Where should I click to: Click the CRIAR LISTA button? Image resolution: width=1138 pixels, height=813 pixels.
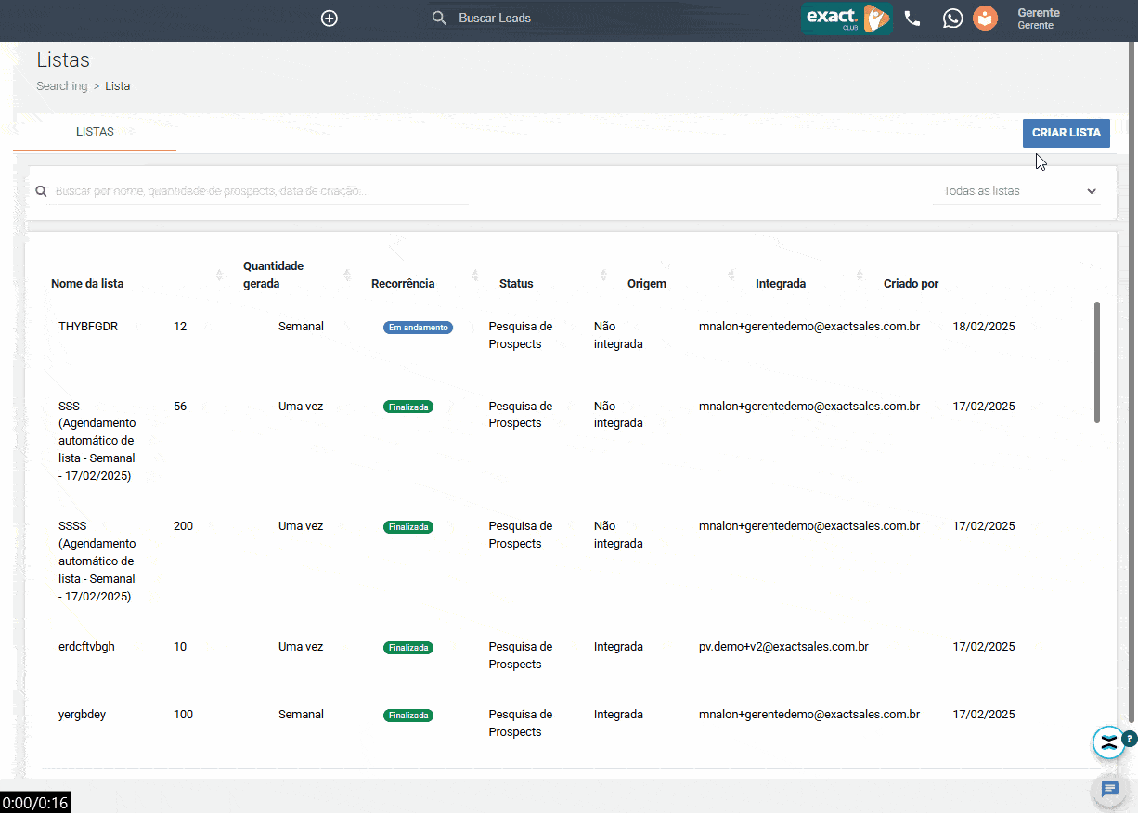(x=1067, y=133)
